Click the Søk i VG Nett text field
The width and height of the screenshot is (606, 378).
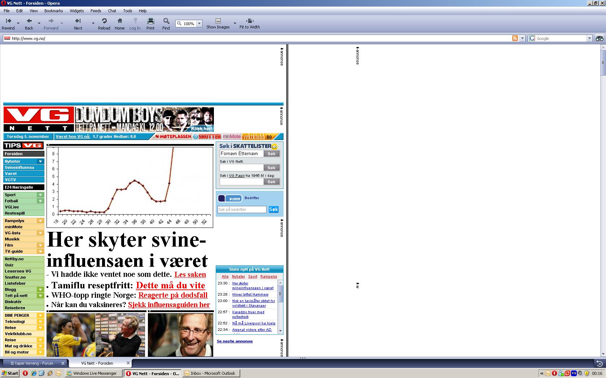[242, 168]
